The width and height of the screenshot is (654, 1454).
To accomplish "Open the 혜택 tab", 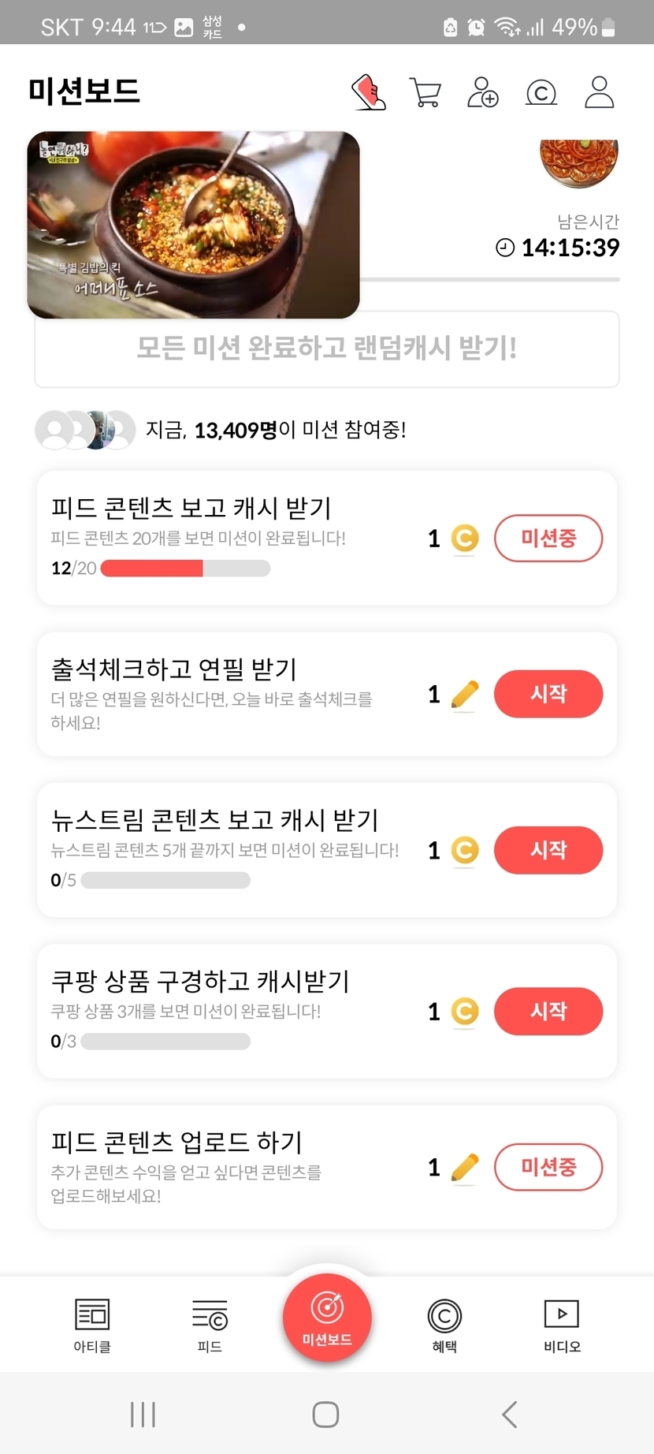I will click(444, 1325).
